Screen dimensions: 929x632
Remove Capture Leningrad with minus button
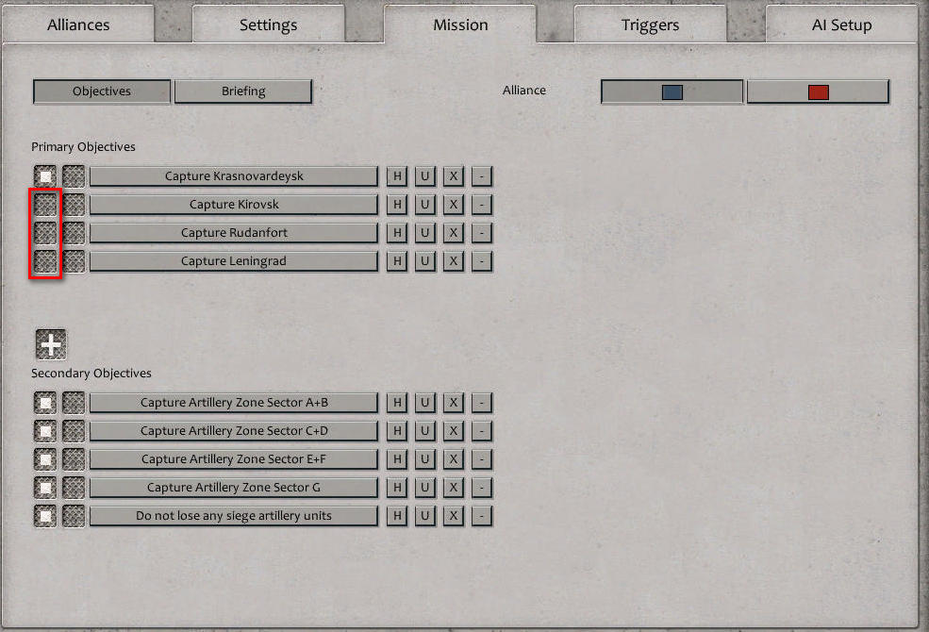coord(482,261)
